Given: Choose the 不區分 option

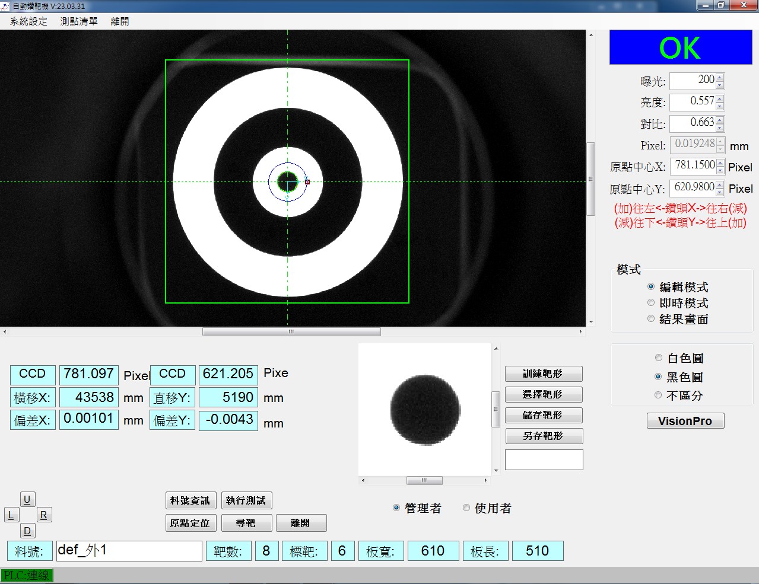Looking at the screenshot, I should (x=659, y=395).
